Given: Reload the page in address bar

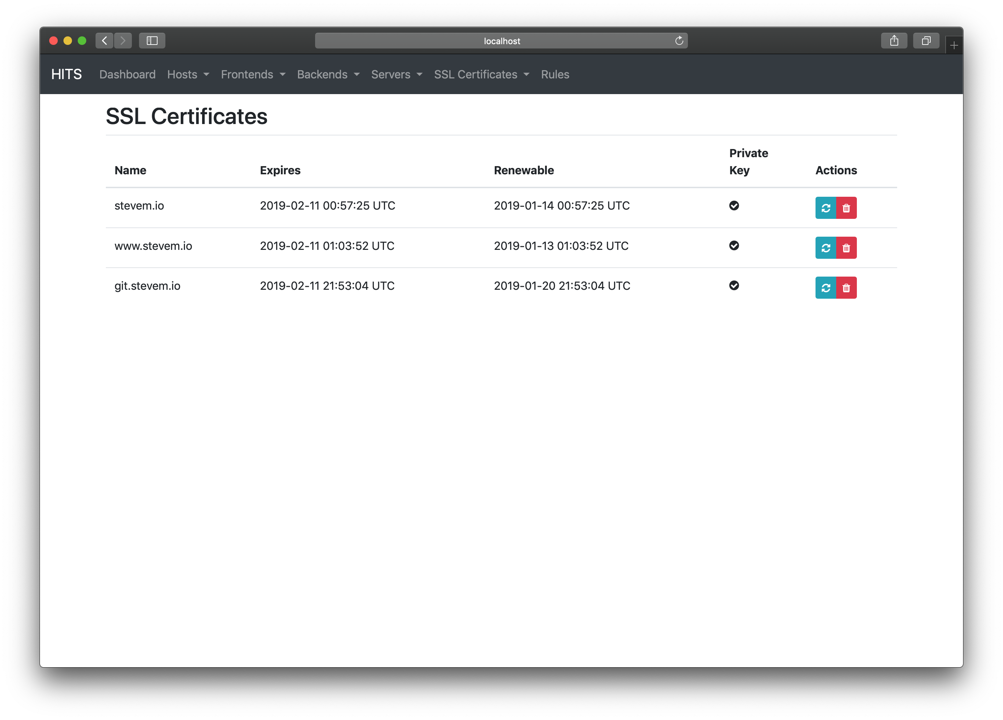Looking at the screenshot, I should click(679, 41).
